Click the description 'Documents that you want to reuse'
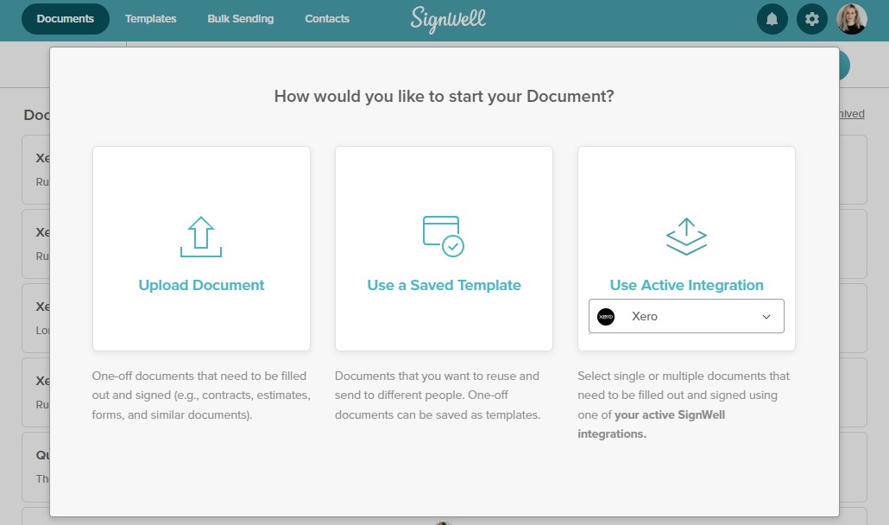This screenshot has width=889, height=525. coord(438,395)
